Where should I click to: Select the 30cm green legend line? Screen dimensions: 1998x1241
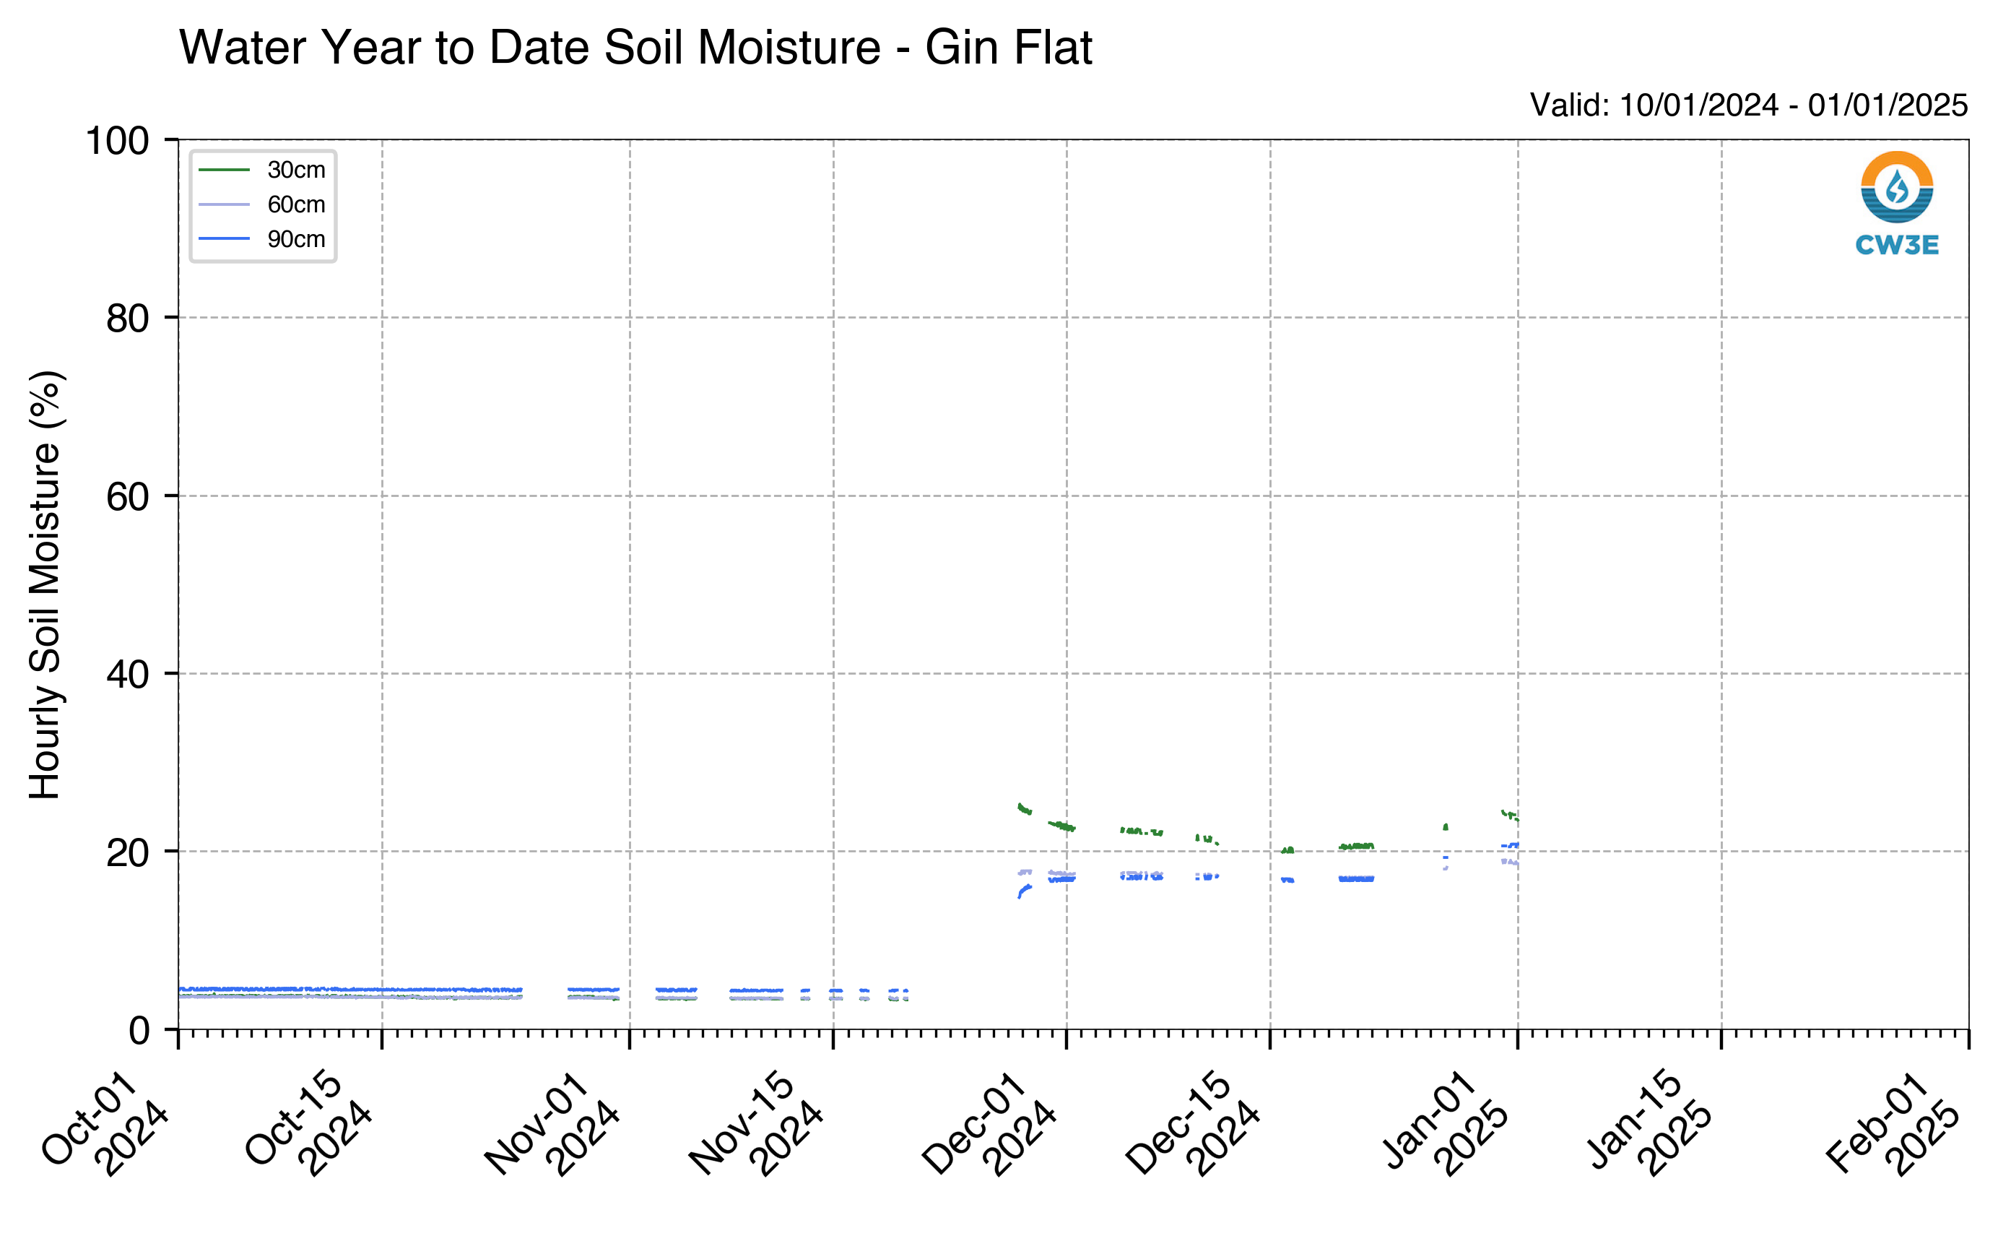coord(224,170)
